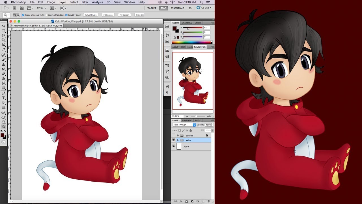Select the Move tool in the toolbox
Image resolution: width=362 pixels, height=204 pixels.
(4, 26)
